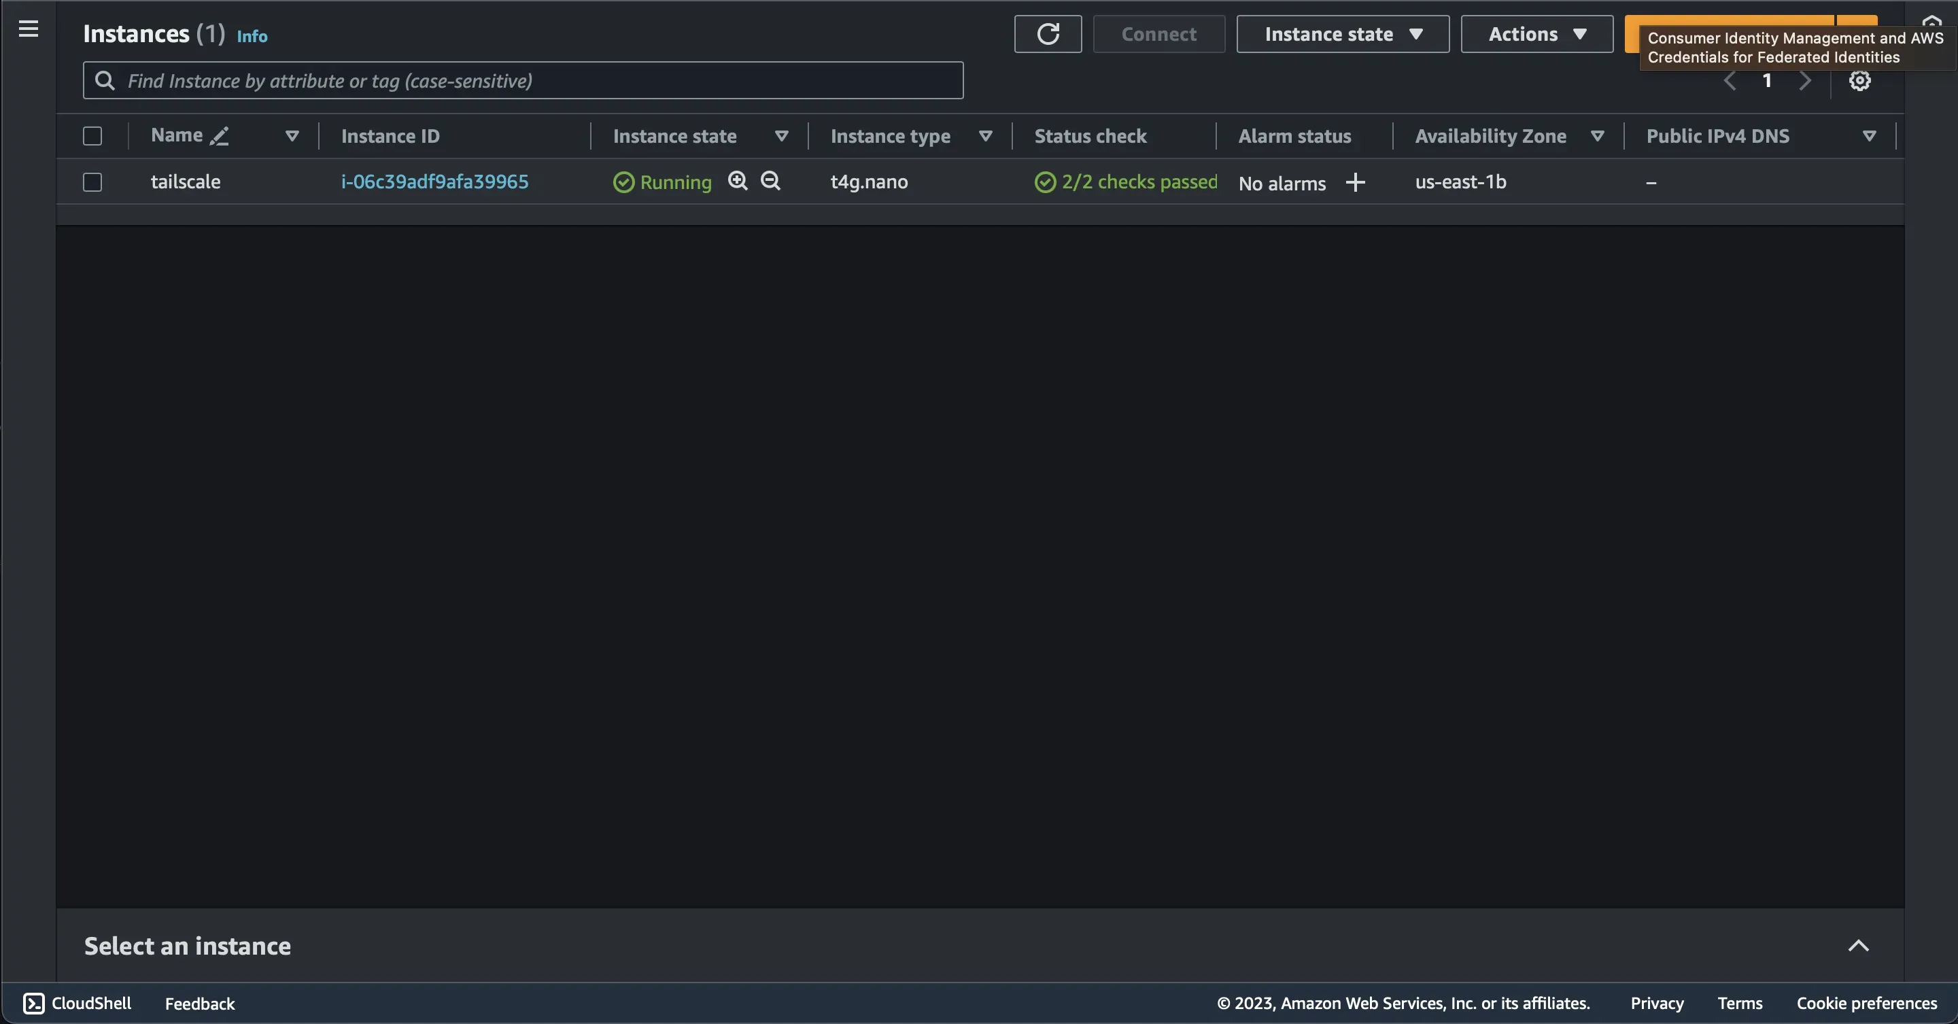Open the Actions dropdown menu
This screenshot has width=1958, height=1024.
[1536, 34]
